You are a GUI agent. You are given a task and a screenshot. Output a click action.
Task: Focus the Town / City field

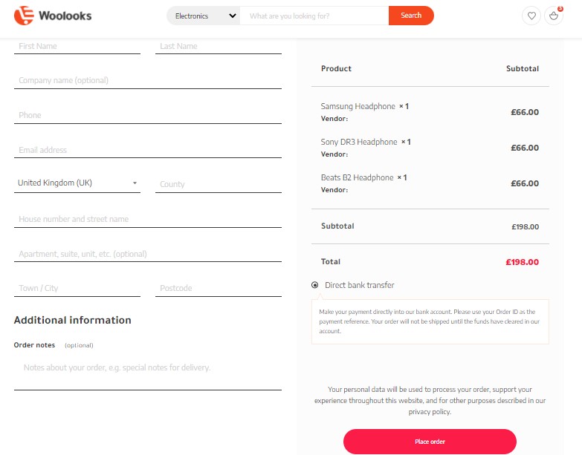[77, 288]
